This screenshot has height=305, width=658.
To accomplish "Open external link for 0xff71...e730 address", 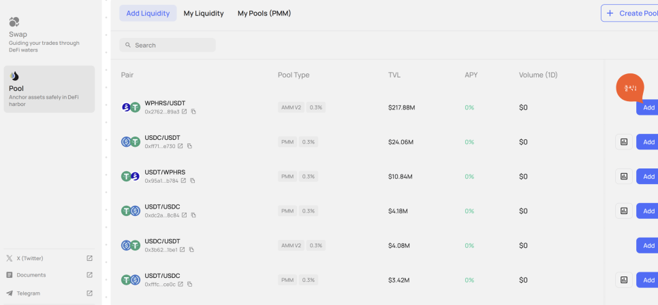I will (x=180, y=146).
